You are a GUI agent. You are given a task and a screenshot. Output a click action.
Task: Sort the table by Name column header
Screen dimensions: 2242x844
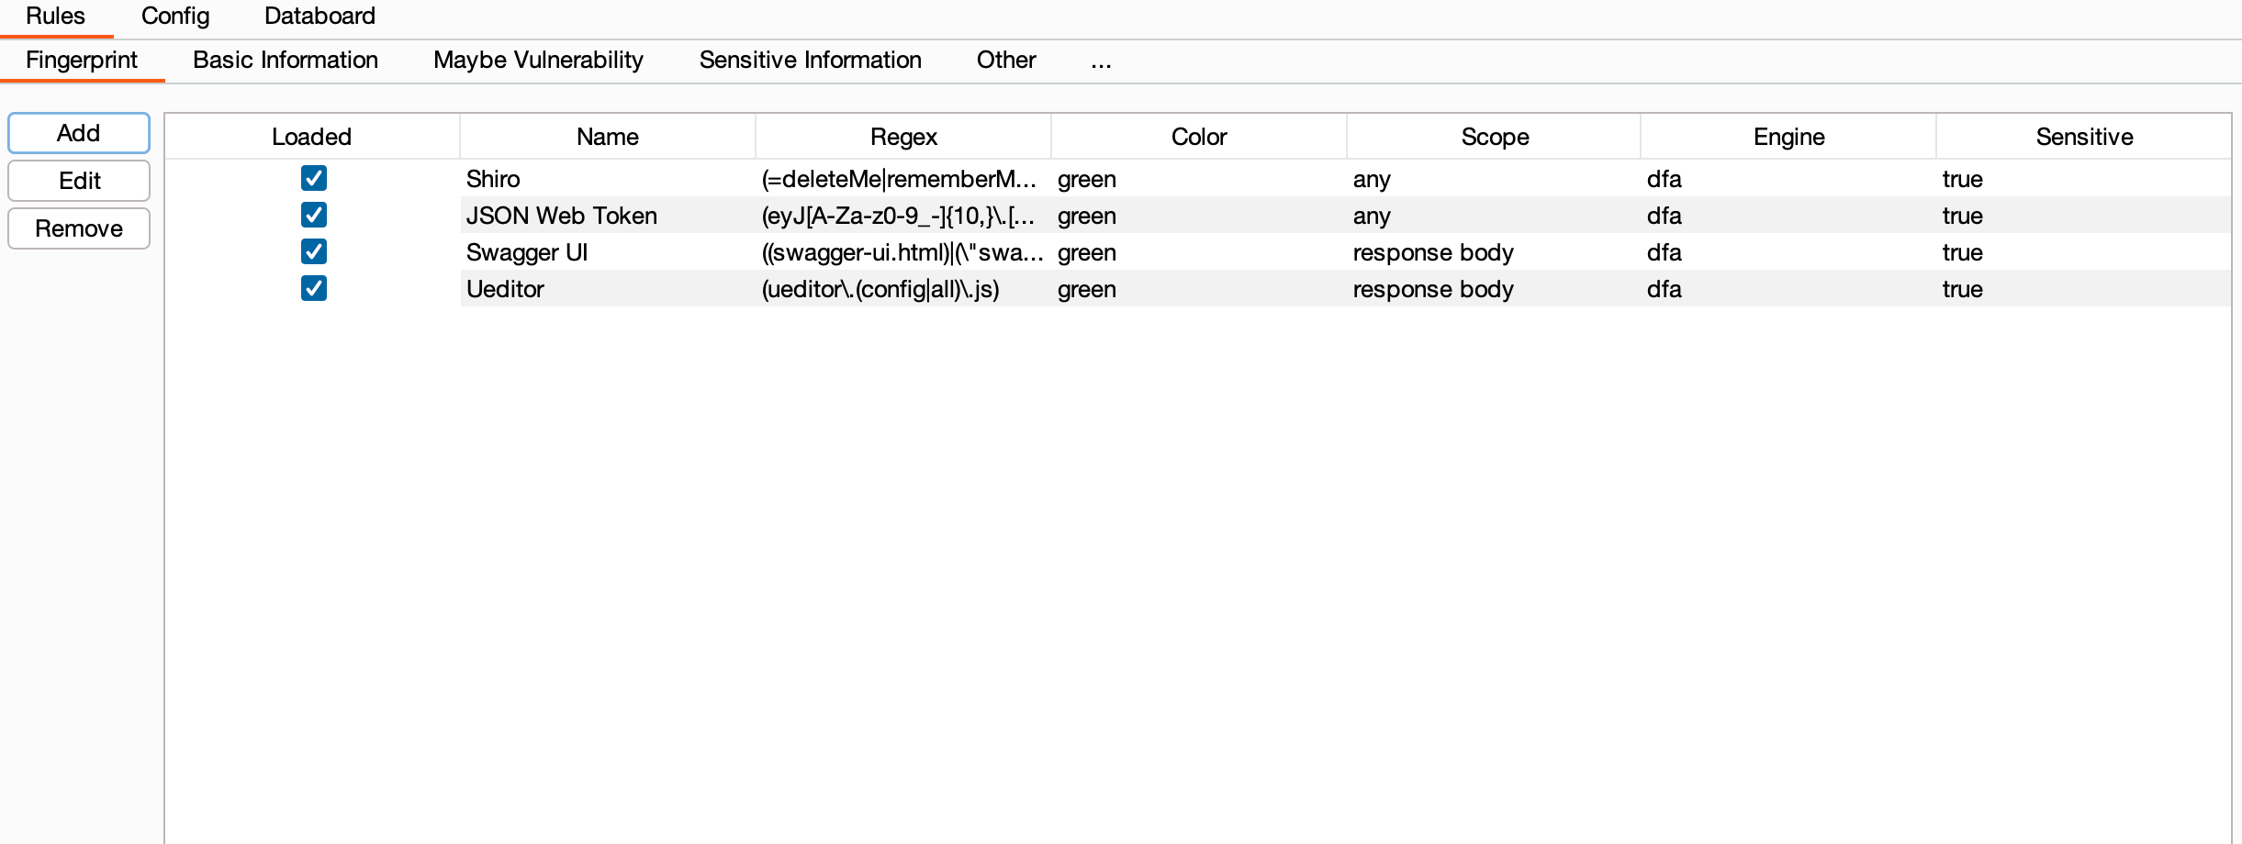tap(608, 137)
